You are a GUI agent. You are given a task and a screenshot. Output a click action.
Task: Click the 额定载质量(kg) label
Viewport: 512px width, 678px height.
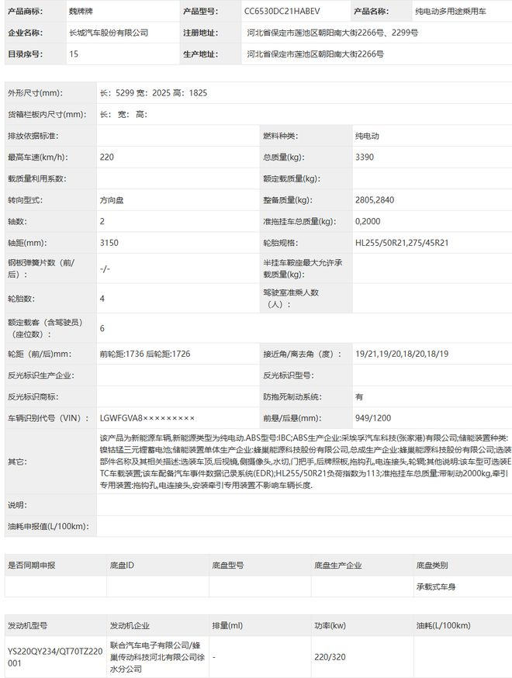292,178
